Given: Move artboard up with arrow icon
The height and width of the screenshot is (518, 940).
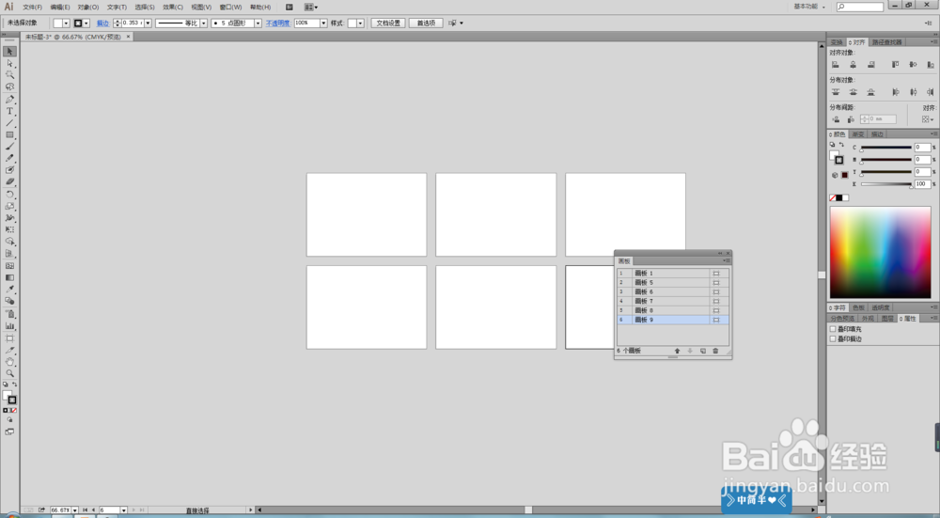Looking at the screenshot, I should (678, 351).
